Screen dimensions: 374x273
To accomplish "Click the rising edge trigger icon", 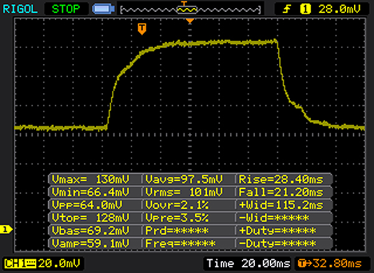I will coord(287,9).
